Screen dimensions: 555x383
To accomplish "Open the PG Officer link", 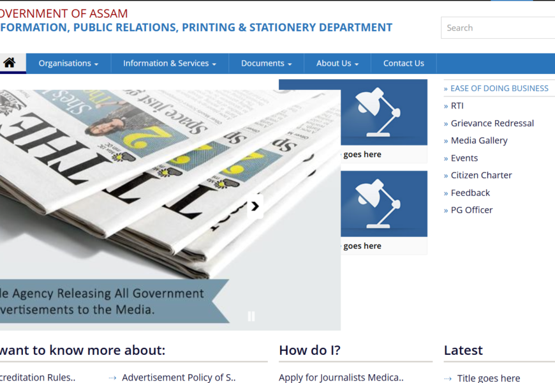I will (x=471, y=210).
